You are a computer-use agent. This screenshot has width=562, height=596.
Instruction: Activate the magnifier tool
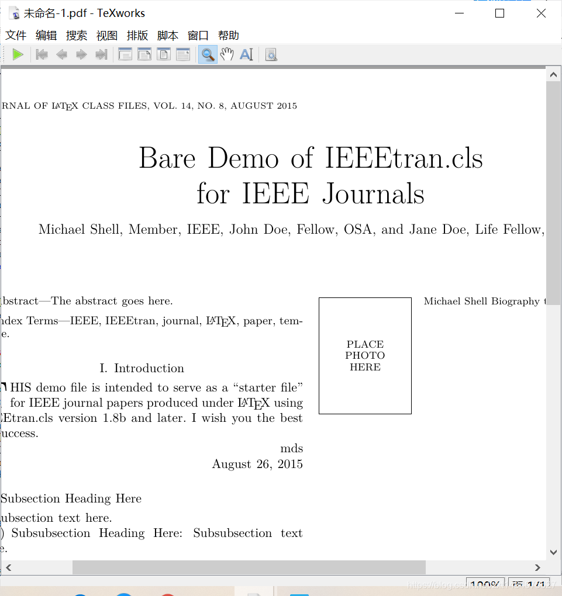pos(208,55)
